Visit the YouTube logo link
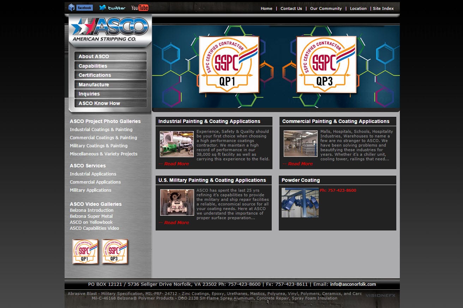This screenshot has width=463, height=308. click(140, 8)
